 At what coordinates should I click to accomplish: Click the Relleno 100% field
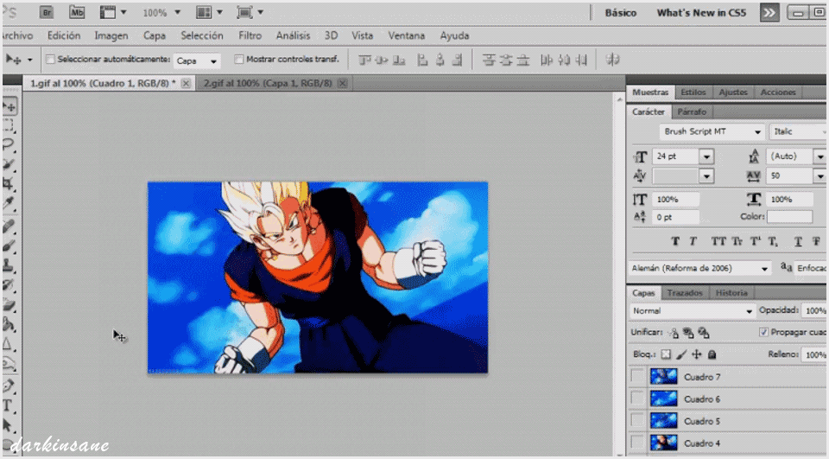[x=814, y=354]
